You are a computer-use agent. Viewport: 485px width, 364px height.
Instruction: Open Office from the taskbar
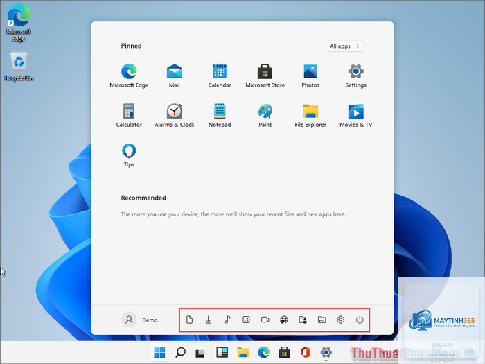click(305, 352)
